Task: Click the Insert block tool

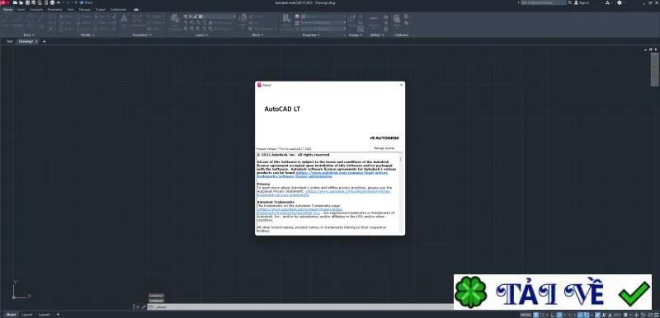Action: (243, 20)
